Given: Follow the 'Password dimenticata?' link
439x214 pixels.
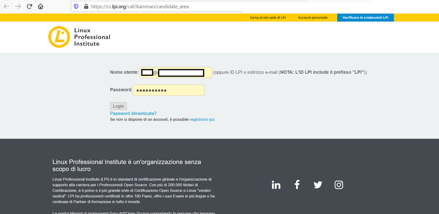Looking at the screenshot, I should (133, 114).
